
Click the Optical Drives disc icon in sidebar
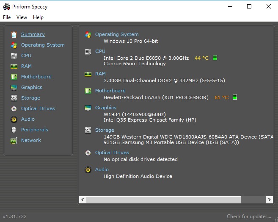pos(14,108)
